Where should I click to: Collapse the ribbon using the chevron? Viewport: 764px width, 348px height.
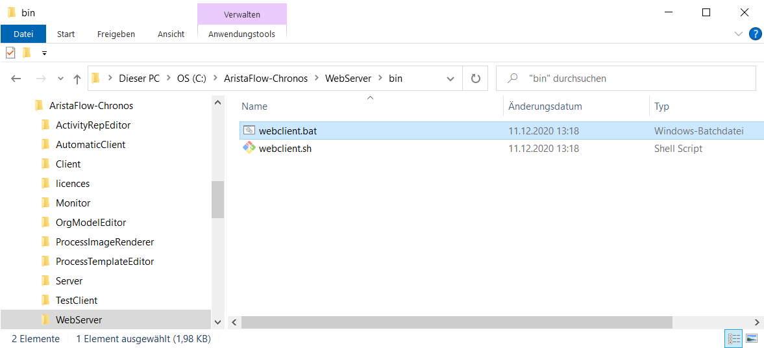(x=738, y=34)
